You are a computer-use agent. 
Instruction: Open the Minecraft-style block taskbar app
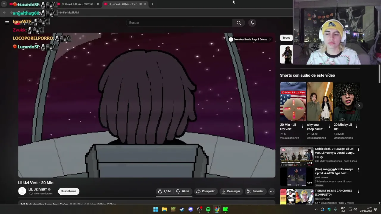point(173,209)
